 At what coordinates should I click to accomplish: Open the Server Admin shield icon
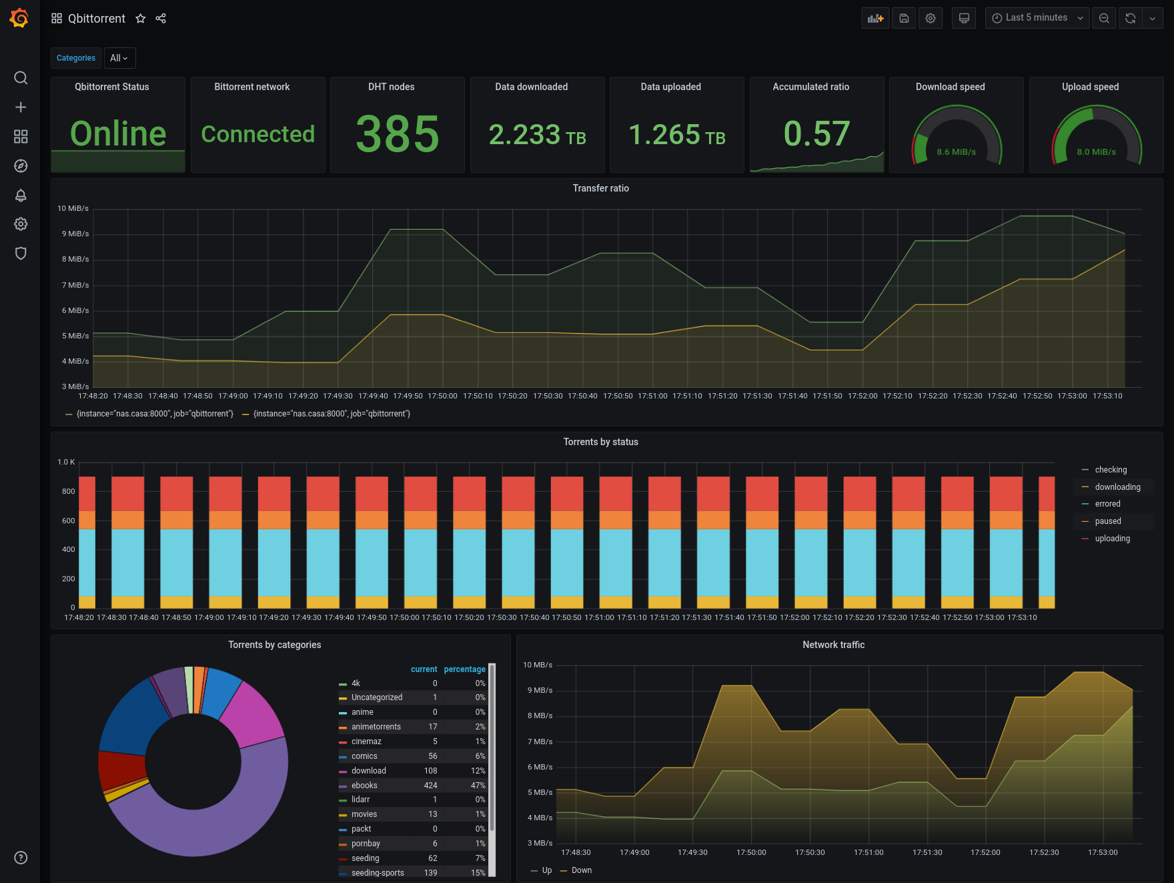click(x=21, y=254)
